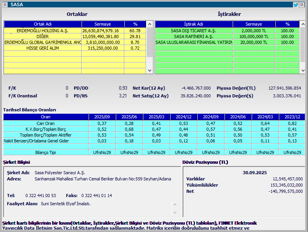Screen dimensions: 308x232
Task: Close the SASA company card window
Action: (x=302, y=5)
